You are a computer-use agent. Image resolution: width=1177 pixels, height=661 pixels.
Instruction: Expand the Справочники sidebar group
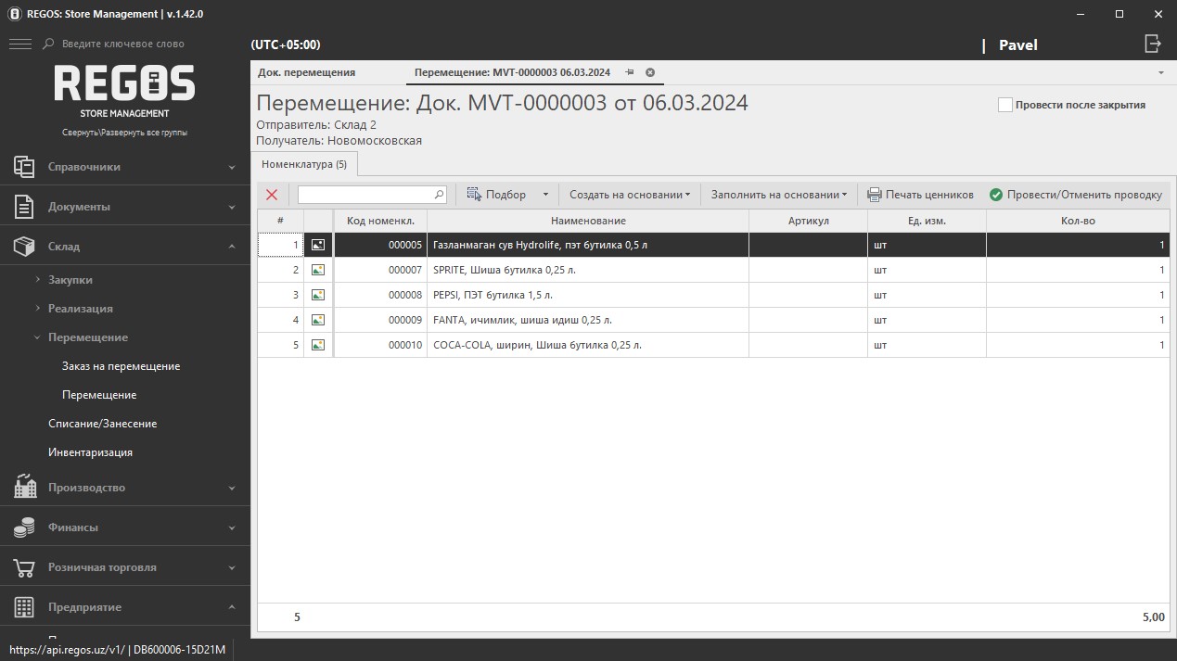[125, 167]
